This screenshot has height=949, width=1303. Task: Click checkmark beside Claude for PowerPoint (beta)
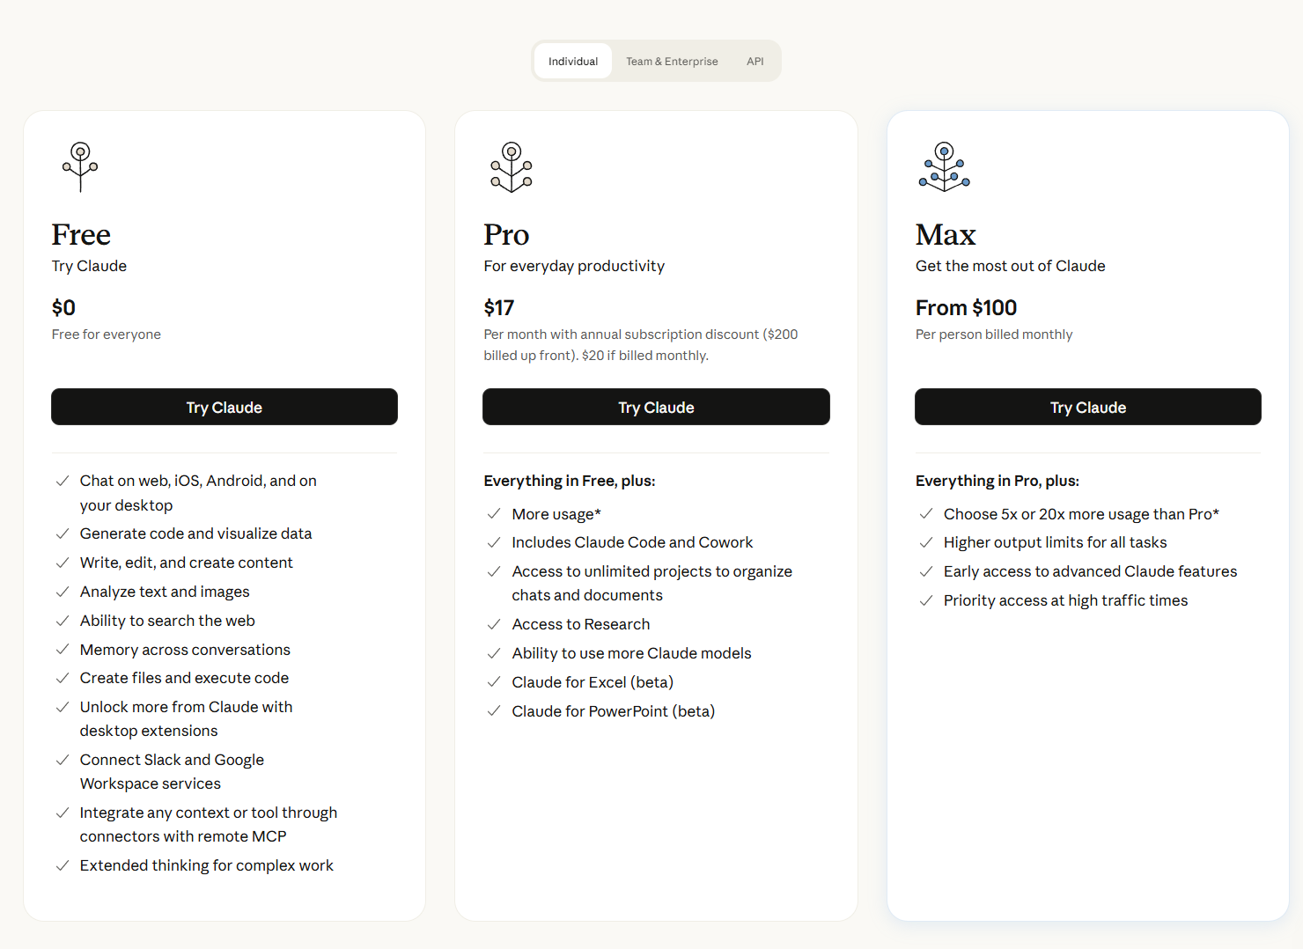coord(494,711)
